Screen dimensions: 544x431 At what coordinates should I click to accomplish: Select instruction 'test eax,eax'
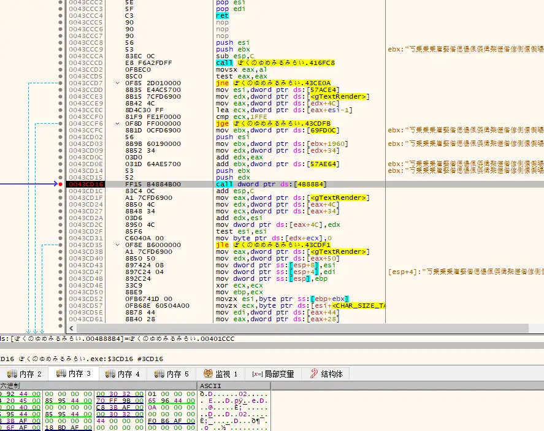tap(242, 76)
